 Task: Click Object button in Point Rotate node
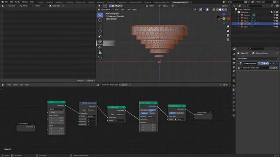click(144, 113)
